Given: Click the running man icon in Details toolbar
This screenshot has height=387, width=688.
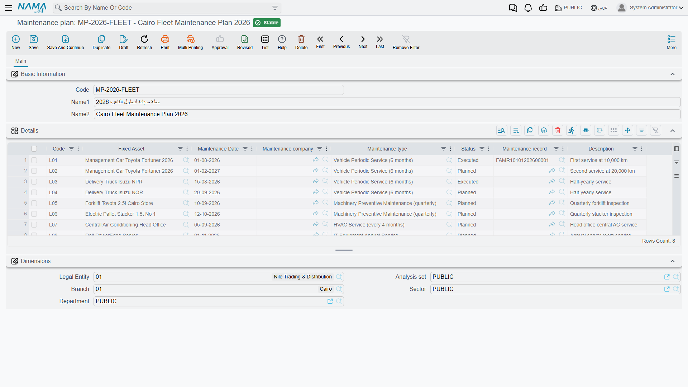Looking at the screenshot, I should [x=572, y=130].
